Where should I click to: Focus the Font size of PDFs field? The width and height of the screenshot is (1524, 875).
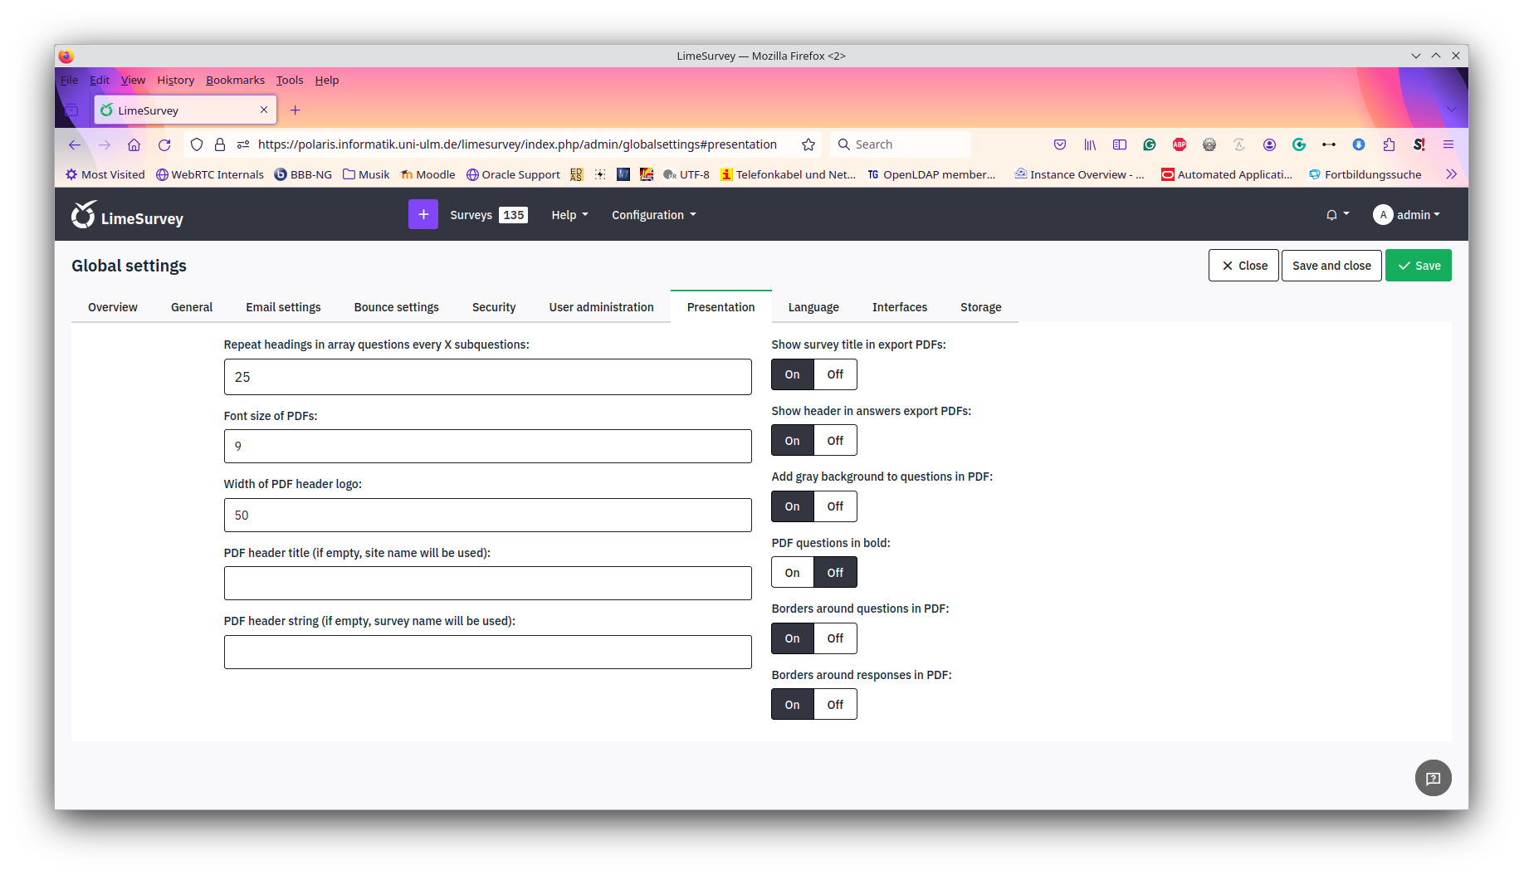click(488, 447)
